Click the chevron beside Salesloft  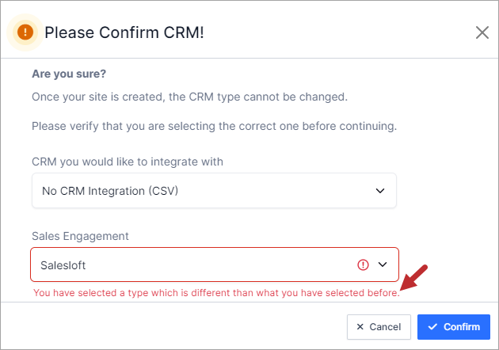click(383, 264)
